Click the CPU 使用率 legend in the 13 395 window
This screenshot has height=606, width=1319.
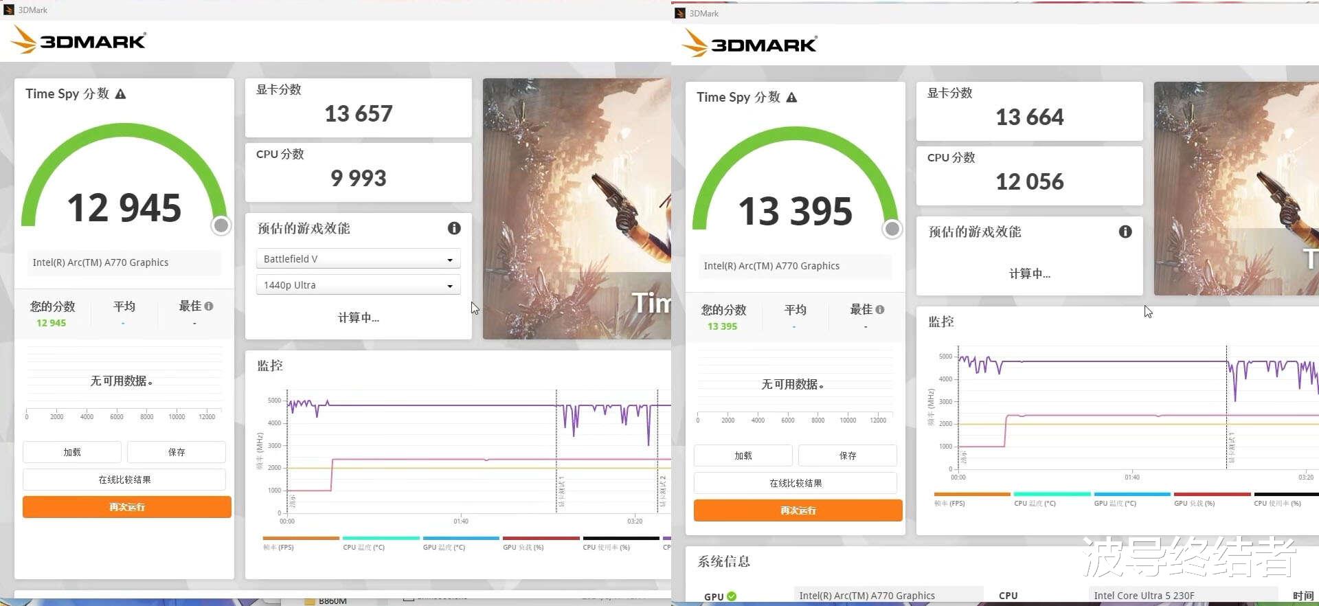[1286, 500]
